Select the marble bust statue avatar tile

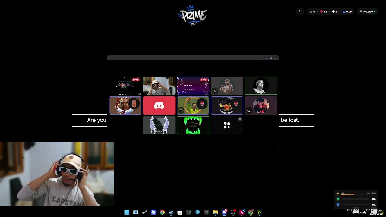(261, 86)
